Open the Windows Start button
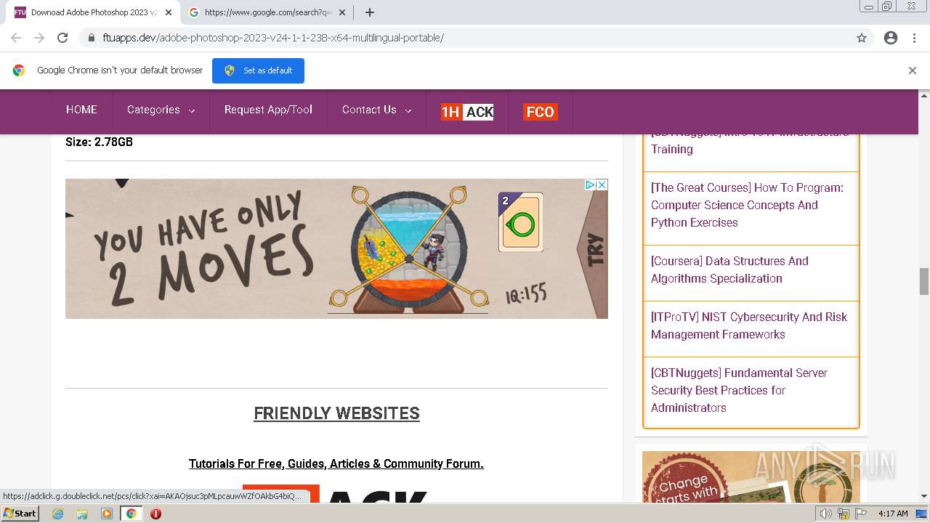930x523 pixels. 20,514
